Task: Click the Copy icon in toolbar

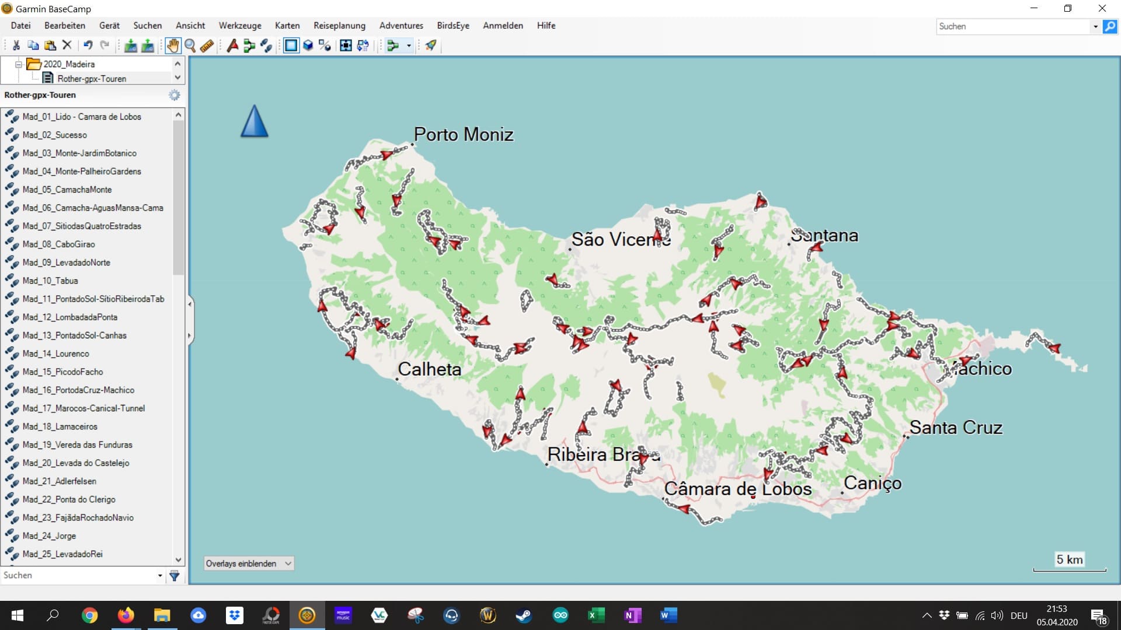Action: click(33, 45)
